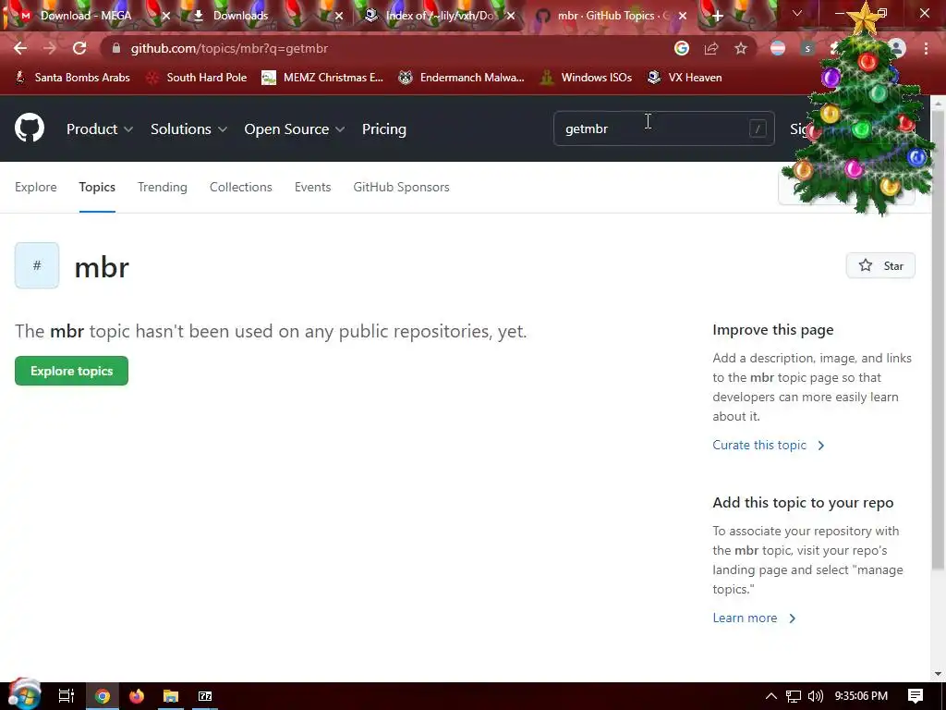The width and height of the screenshot is (946, 710).
Task: Expand the Solutions dropdown menu
Action: [188, 129]
